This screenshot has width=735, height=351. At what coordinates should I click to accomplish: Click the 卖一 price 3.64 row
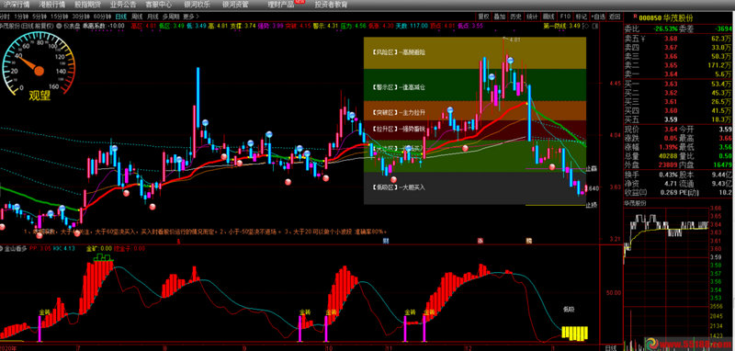click(x=678, y=74)
